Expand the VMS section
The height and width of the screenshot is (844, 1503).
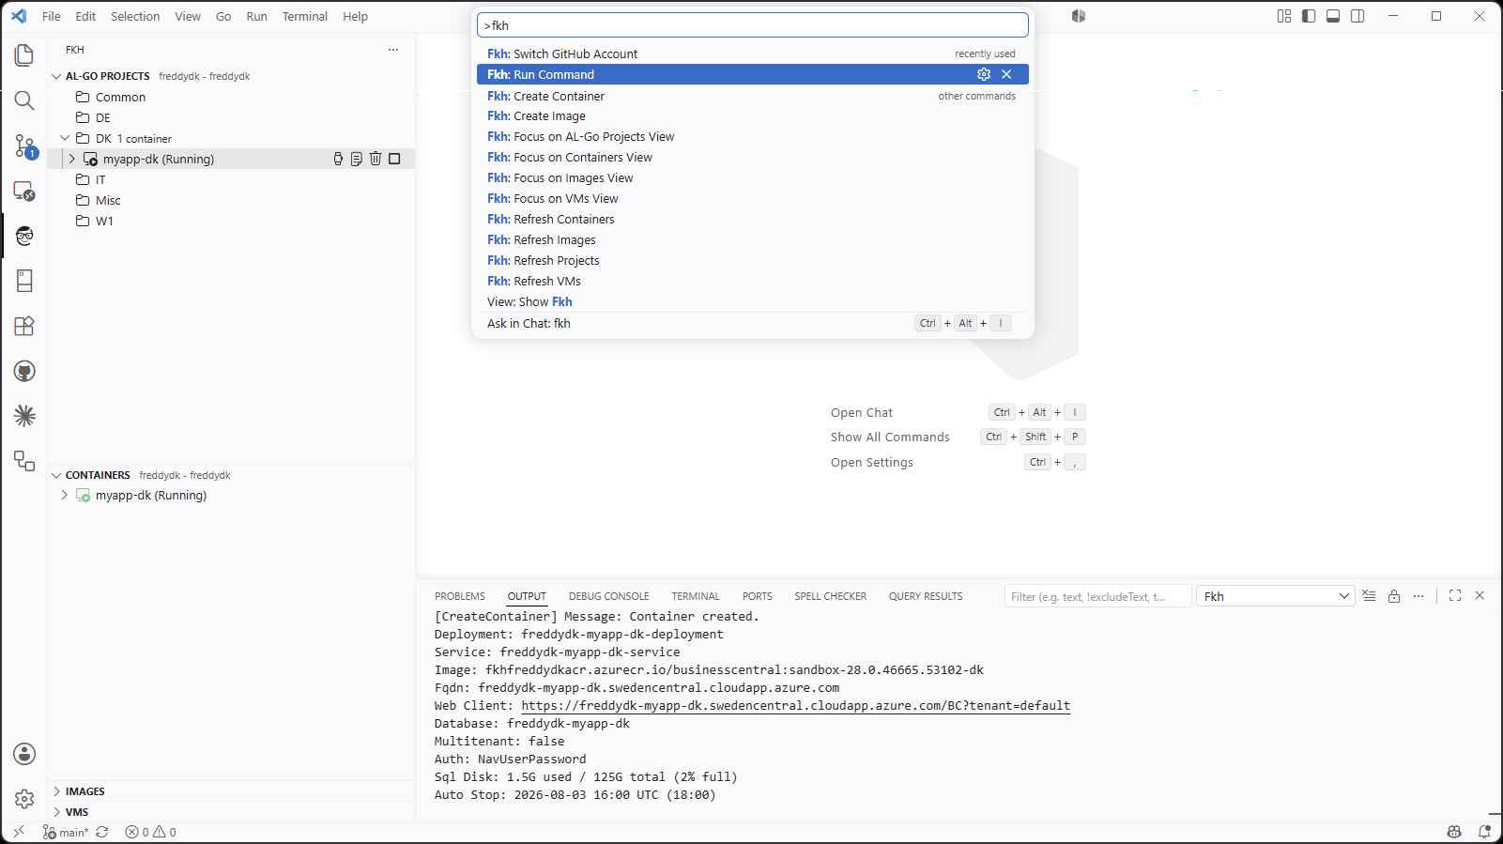pyautogui.click(x=56, y=812)
